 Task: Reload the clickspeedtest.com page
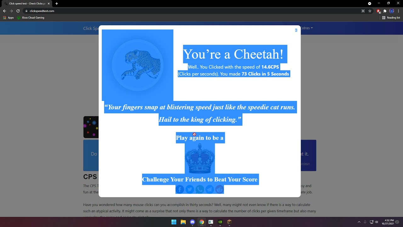[x=18, y=11]
